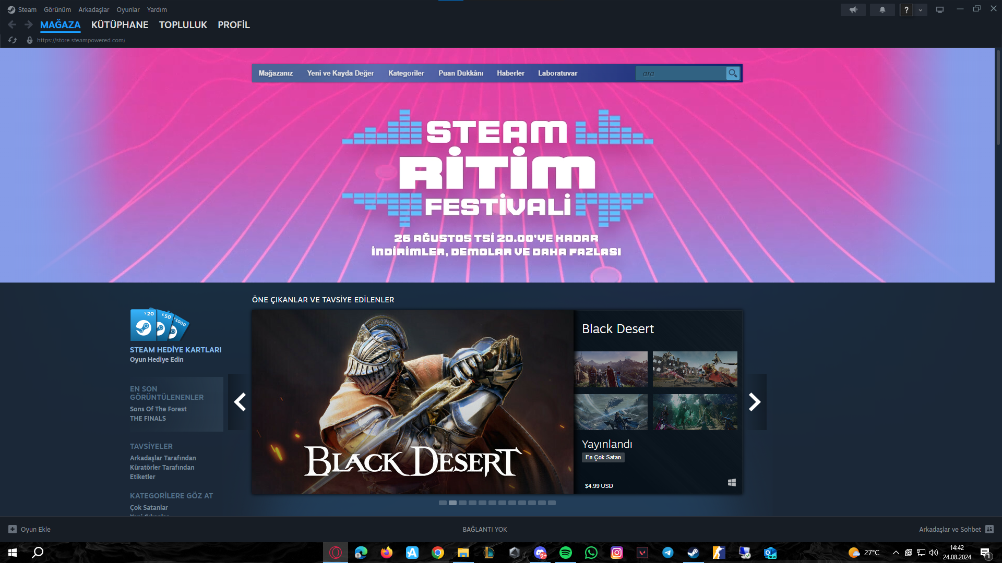Focus the store search field

(x=681, y=74)
